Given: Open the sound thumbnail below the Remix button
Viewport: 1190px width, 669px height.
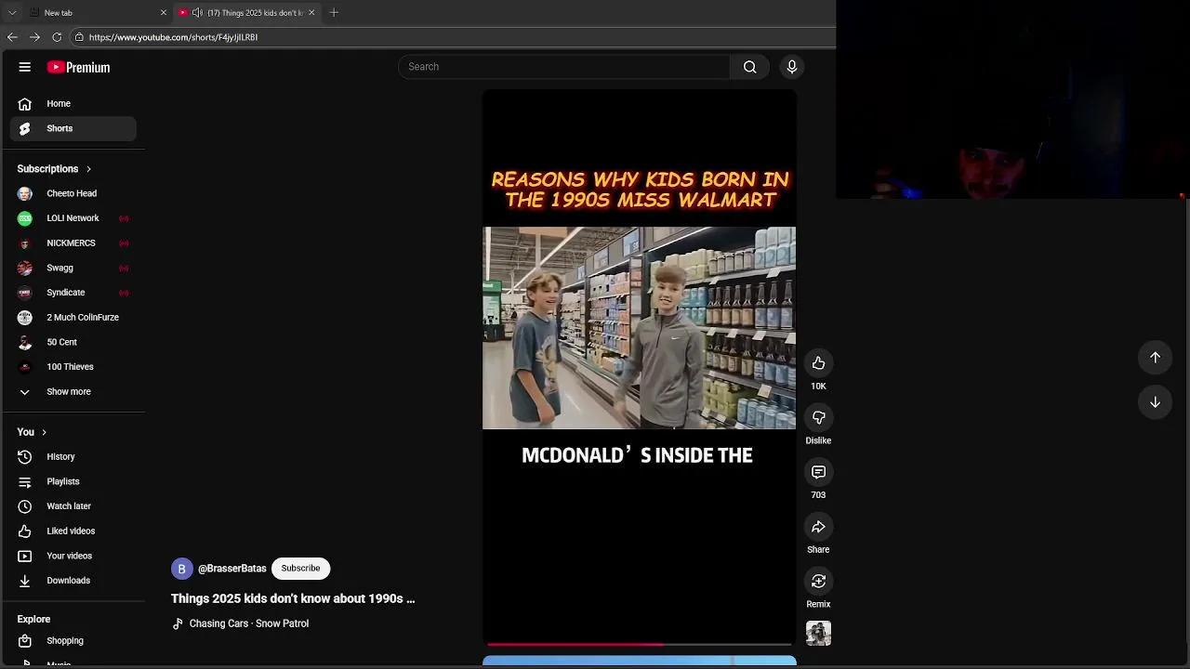Looking at the screenshot, I should (819, 634).
